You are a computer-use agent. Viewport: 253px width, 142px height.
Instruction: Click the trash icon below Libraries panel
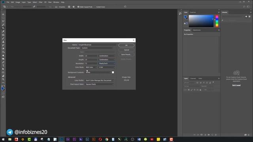click(x=249, y=135)
